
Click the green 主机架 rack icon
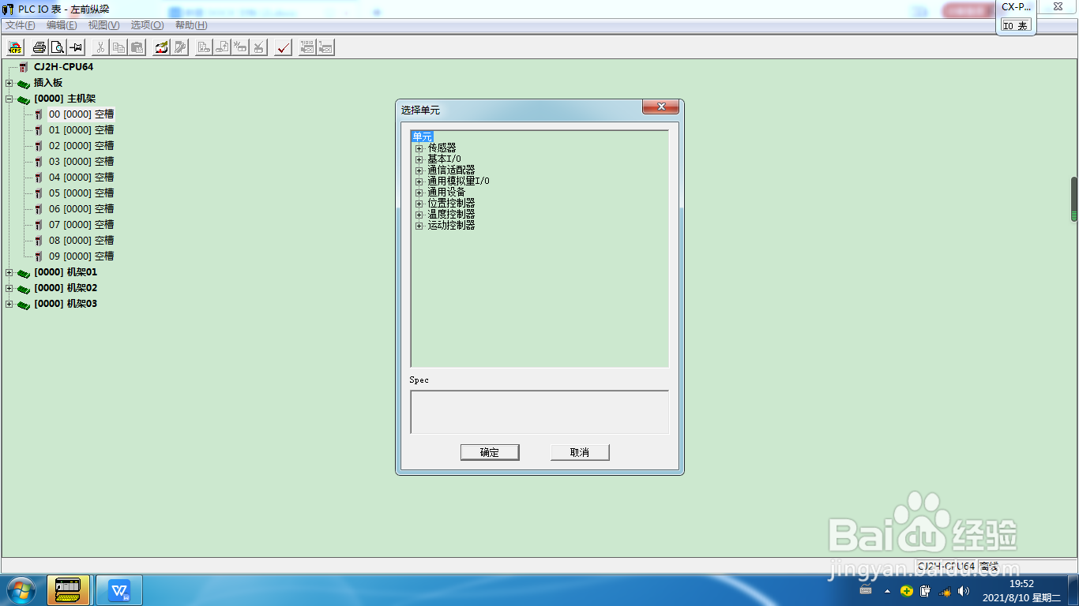pyautogui.click(x=24, y=99)
